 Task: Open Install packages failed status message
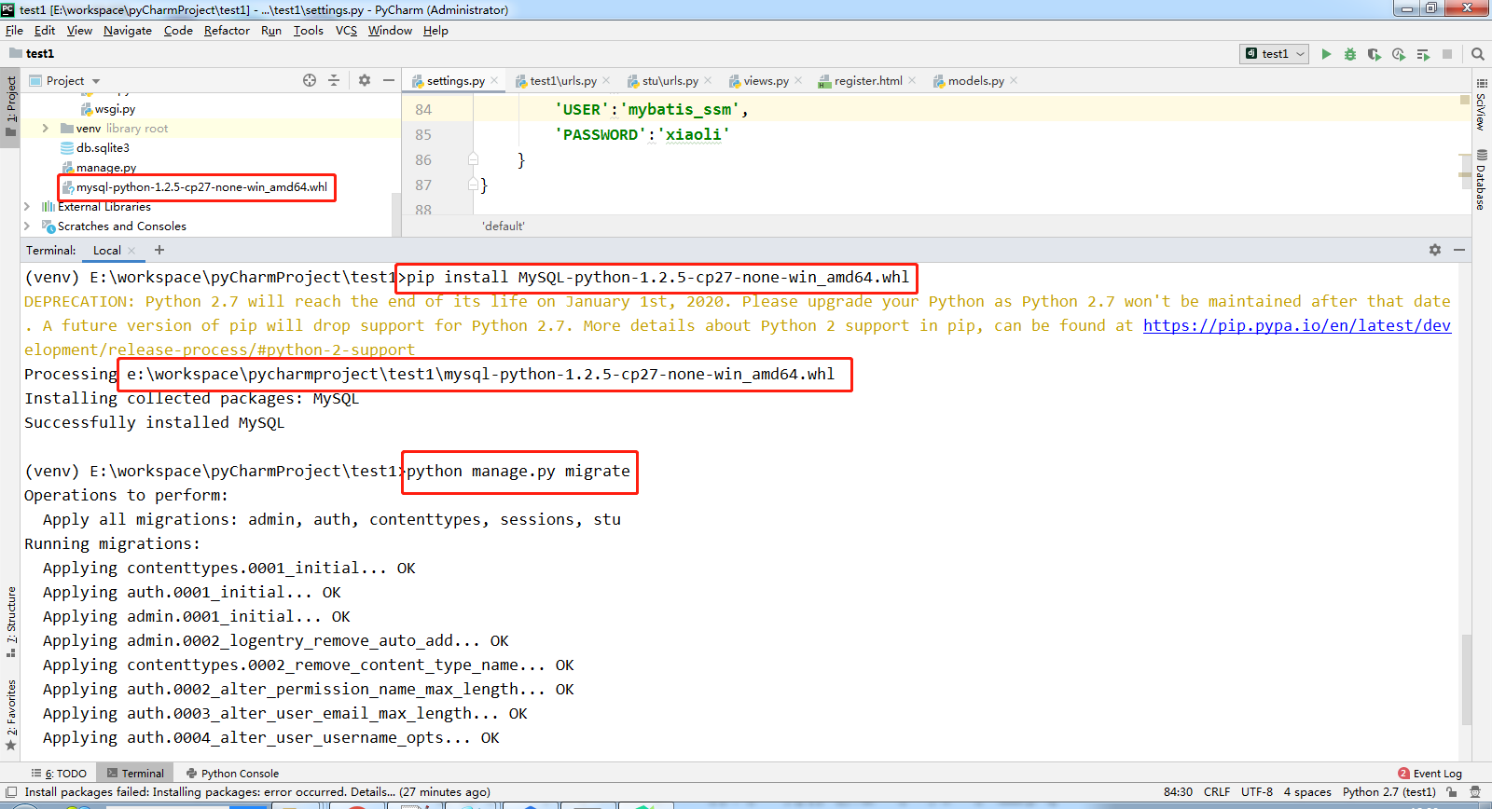point(257,792)
